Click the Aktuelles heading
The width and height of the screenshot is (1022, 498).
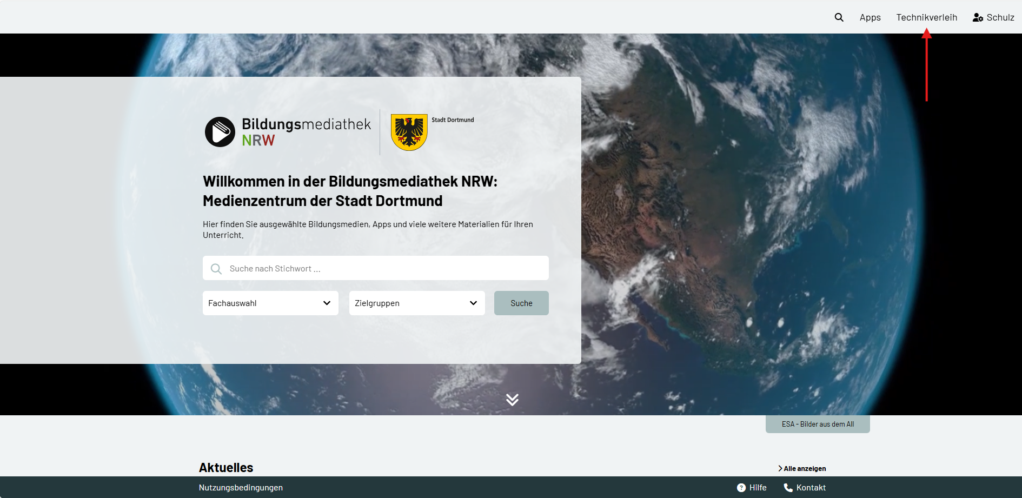point(226,468)
